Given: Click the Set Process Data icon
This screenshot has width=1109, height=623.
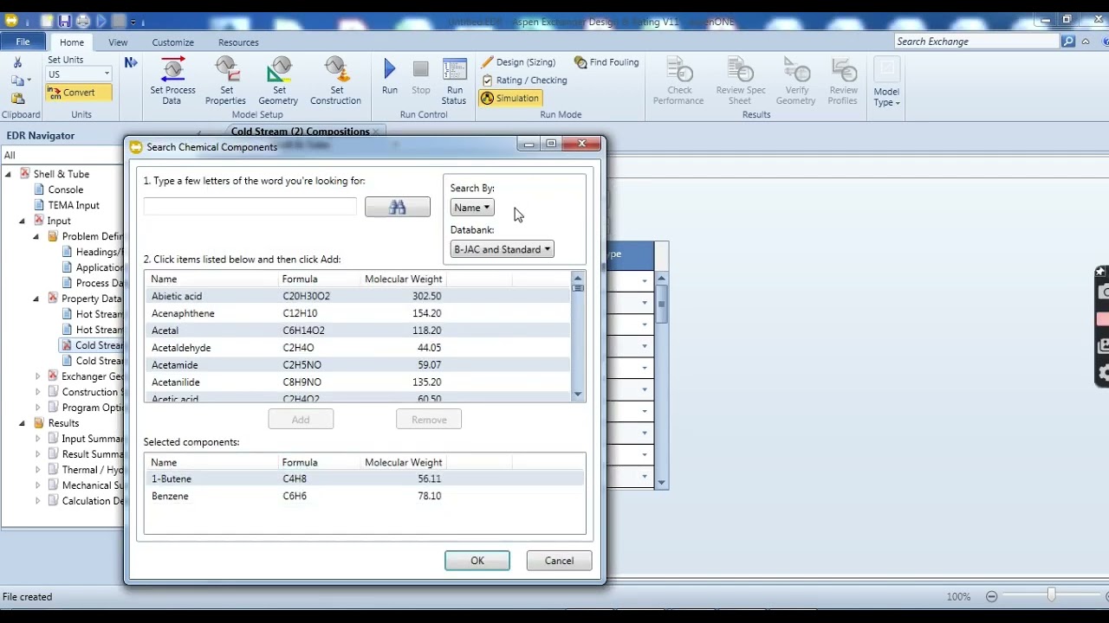Looking at the screenshot, I should click(173, 81).
